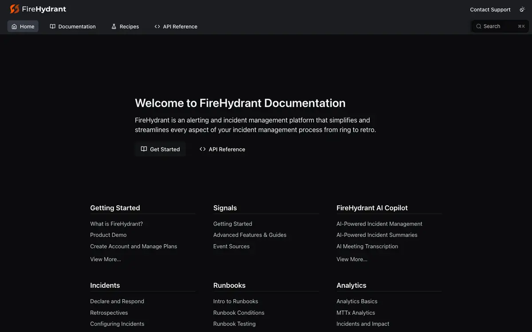Open AI-Powered Incident Management link

coord(379,224)
